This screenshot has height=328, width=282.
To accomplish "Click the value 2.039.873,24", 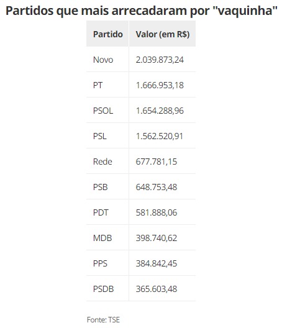I will pos(160,60).
